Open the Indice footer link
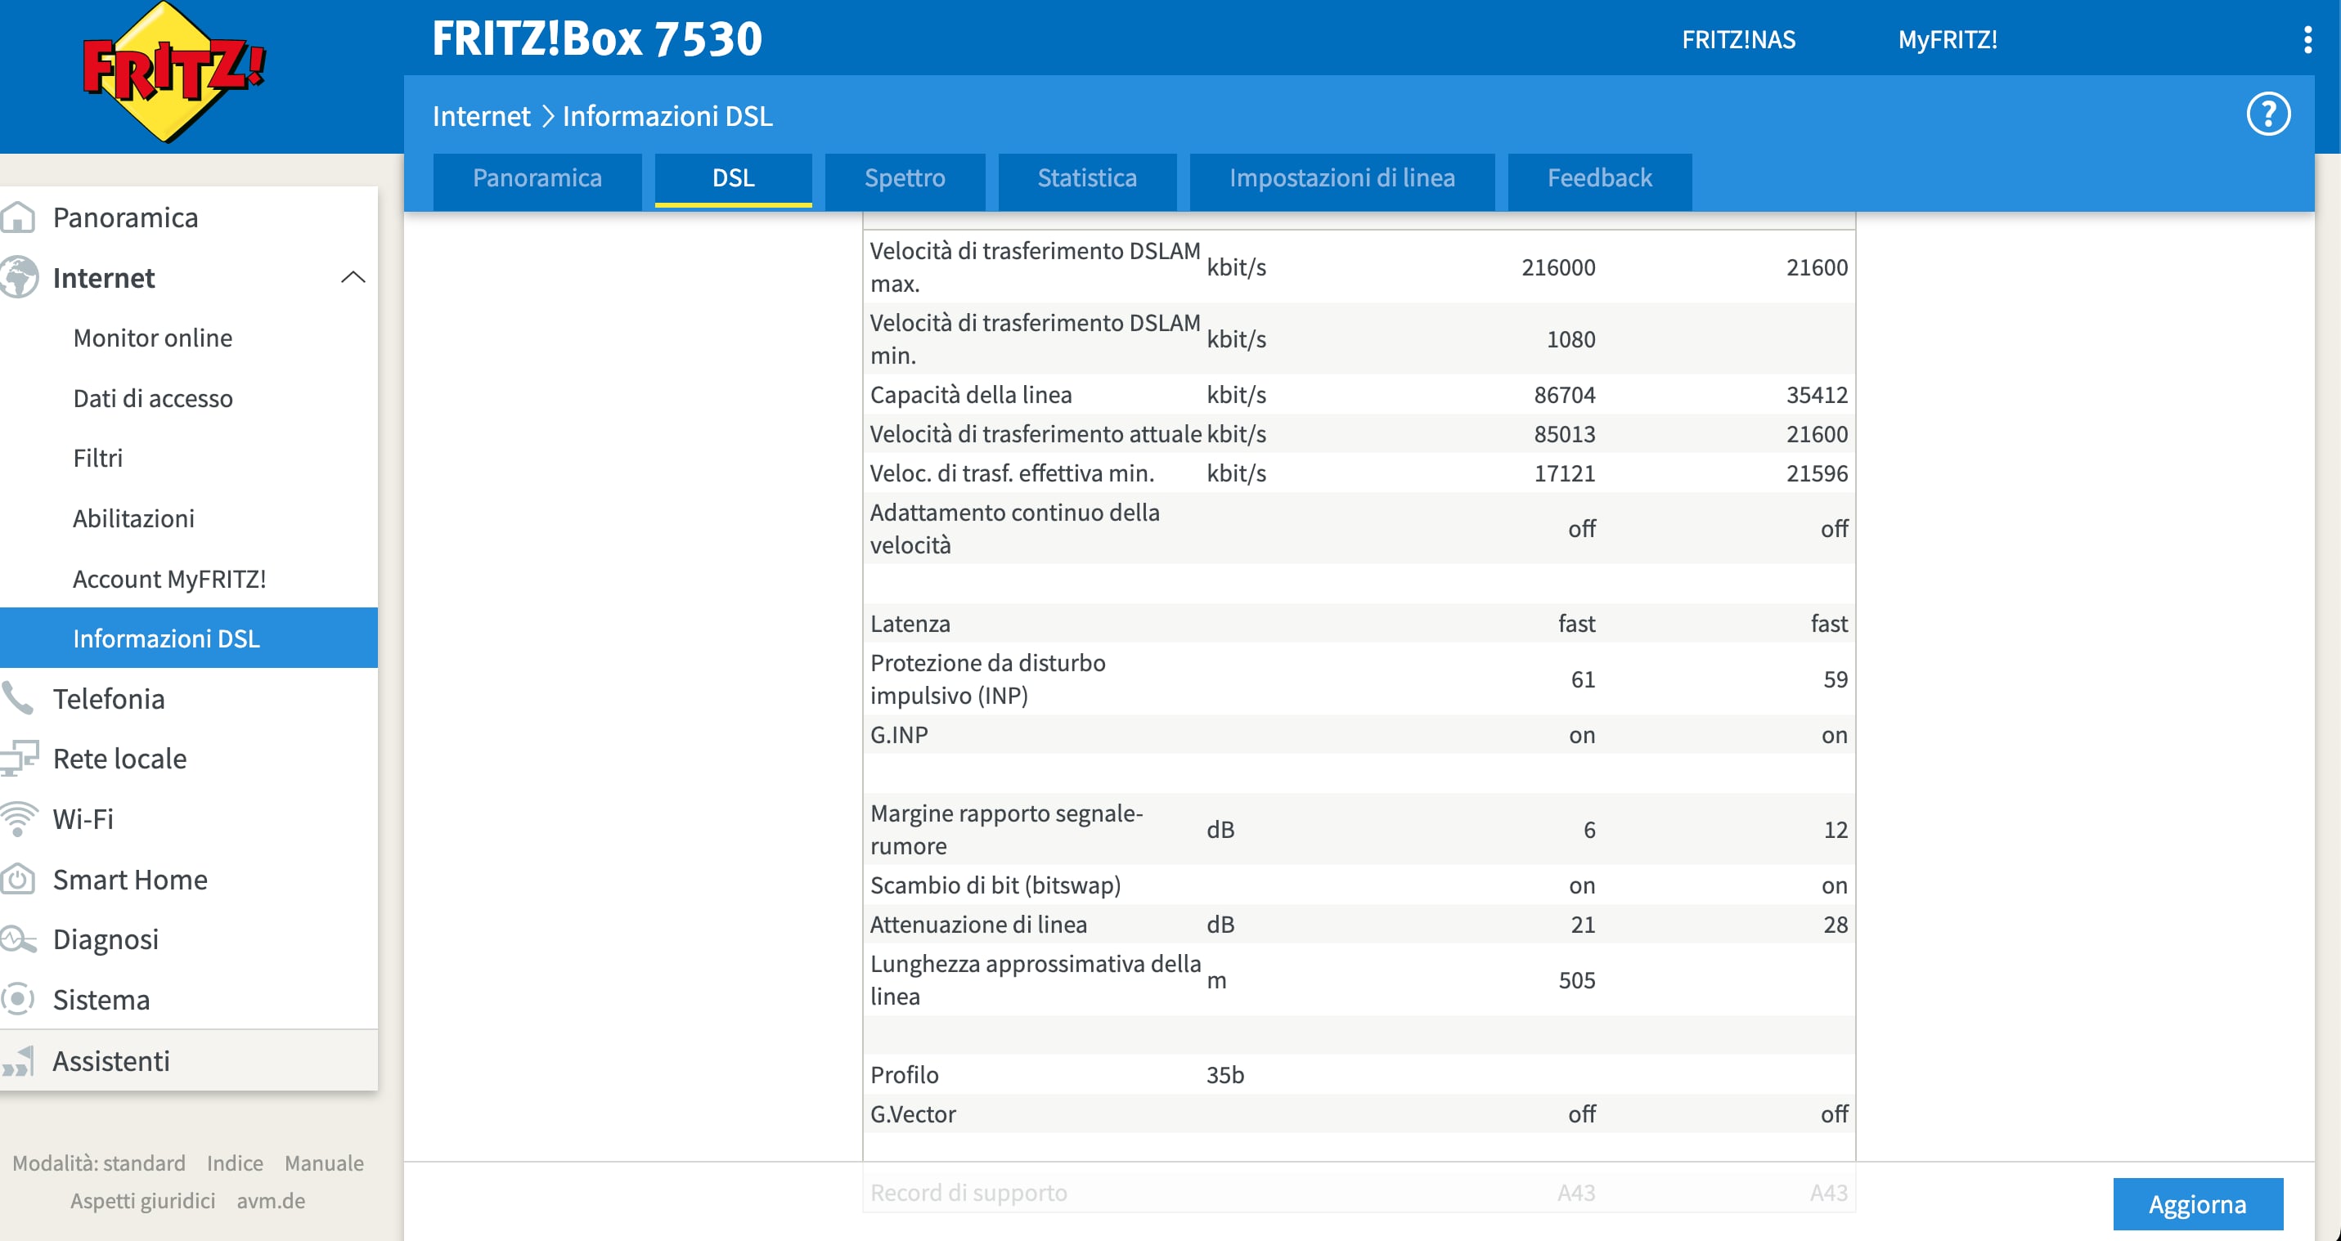Viewport: 2341px width, 1241px height. (235, 1163)
